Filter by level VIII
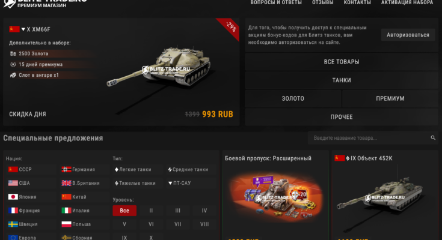 point(204,224)
